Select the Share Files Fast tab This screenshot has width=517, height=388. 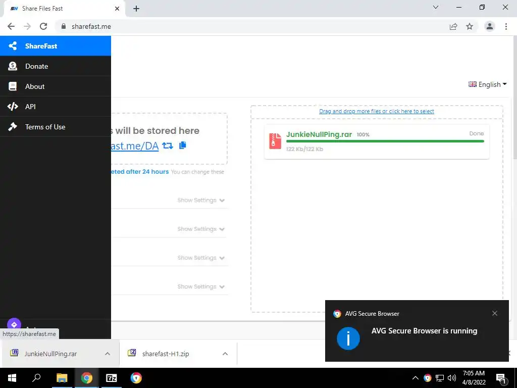pyautogui.click(x=65, y=9)
